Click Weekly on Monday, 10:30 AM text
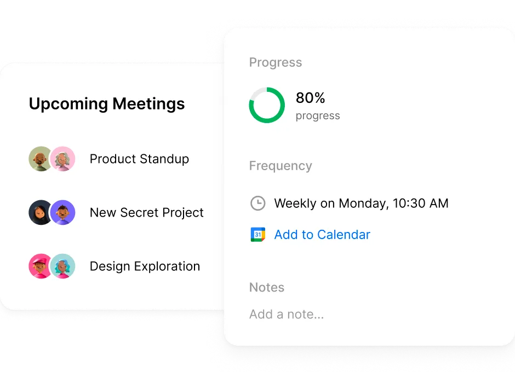The width and height of the screenshot is (515, 372). (x=361, y=204)
